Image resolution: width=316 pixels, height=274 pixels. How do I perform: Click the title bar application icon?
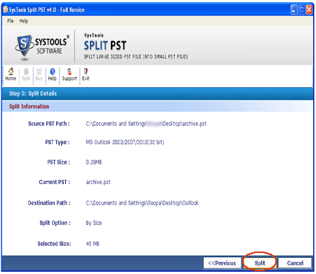[6, 10]
